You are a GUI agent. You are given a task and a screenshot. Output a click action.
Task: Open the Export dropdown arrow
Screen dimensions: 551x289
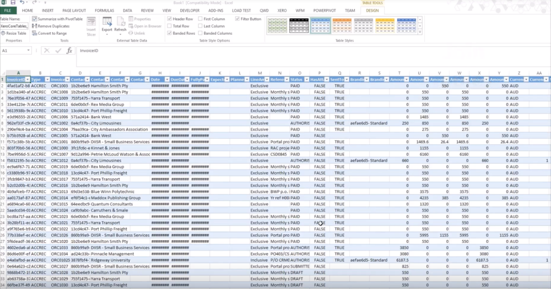point(107,34)
